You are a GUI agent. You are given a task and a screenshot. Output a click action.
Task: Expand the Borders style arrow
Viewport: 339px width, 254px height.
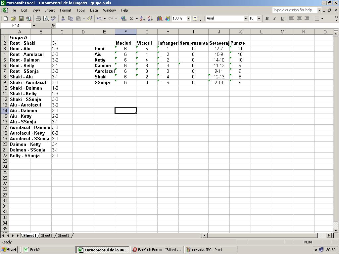pyautogui.click(x=322, y=19)
